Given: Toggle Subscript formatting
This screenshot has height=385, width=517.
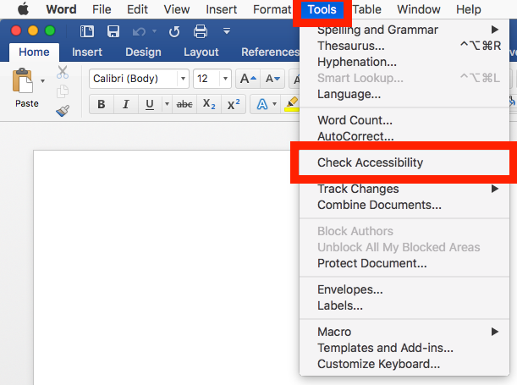Looking at the screenshot, I should [x=209, y=104].
